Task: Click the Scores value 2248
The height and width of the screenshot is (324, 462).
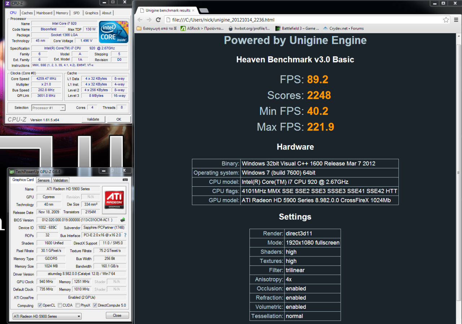Action: click(319, 95)
